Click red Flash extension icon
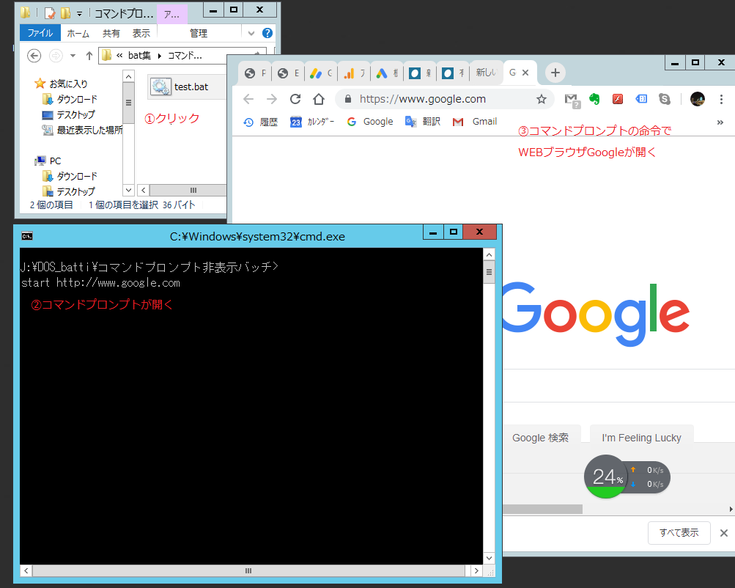 [618, 99]
